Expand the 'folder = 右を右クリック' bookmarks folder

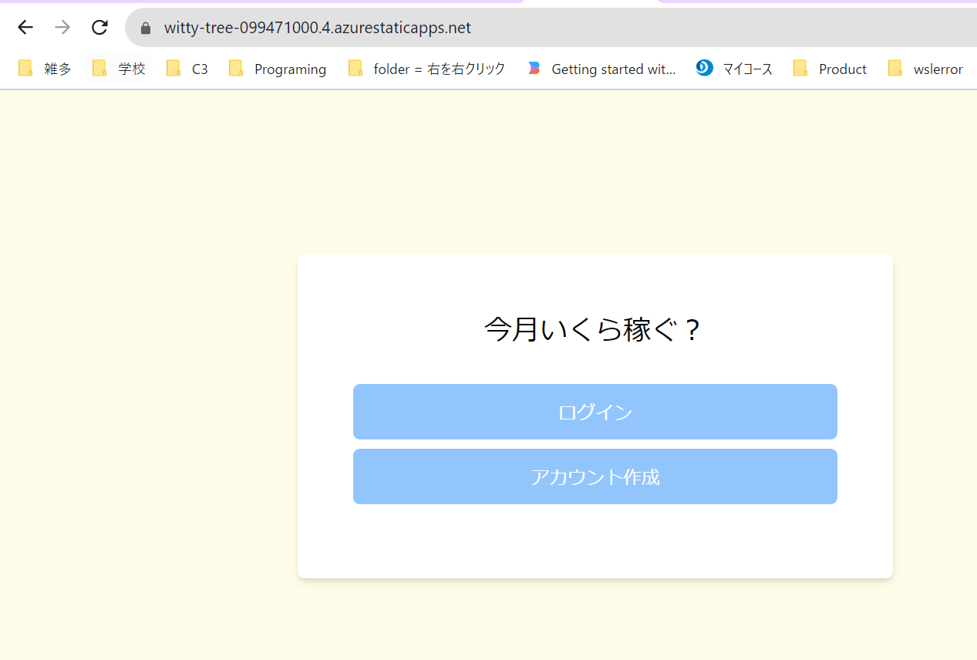coord(426,69)
